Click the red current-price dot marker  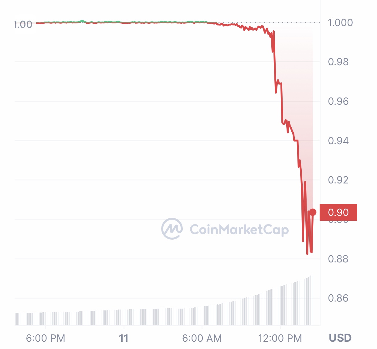pos(313,212)
